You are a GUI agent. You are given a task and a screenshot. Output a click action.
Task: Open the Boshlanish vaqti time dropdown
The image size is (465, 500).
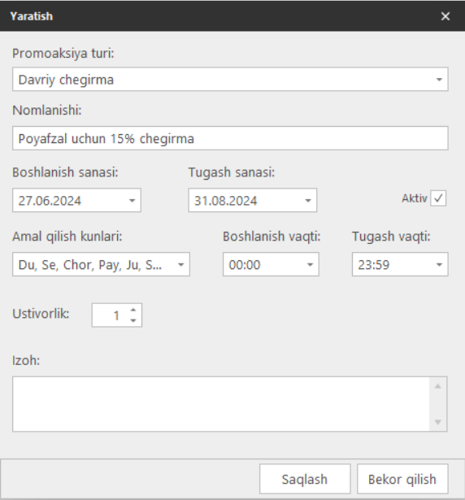310,265
